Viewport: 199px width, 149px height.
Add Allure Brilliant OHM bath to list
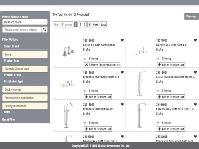tap(171, 97)
